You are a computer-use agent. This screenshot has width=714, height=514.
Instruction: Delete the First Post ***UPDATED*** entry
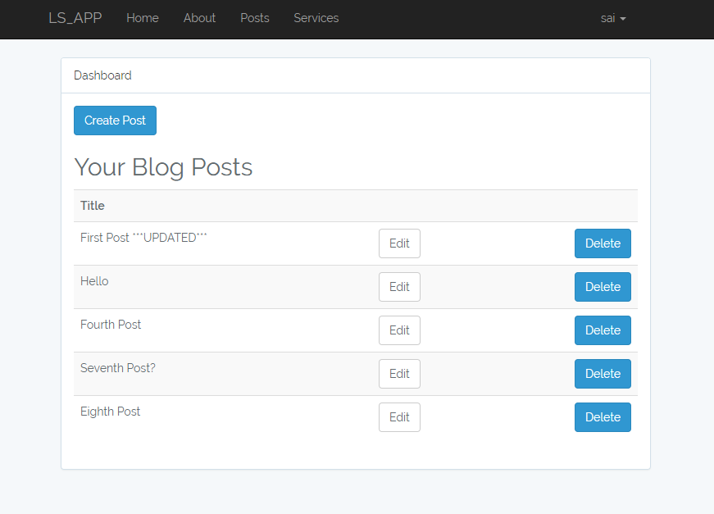(603, 243)
